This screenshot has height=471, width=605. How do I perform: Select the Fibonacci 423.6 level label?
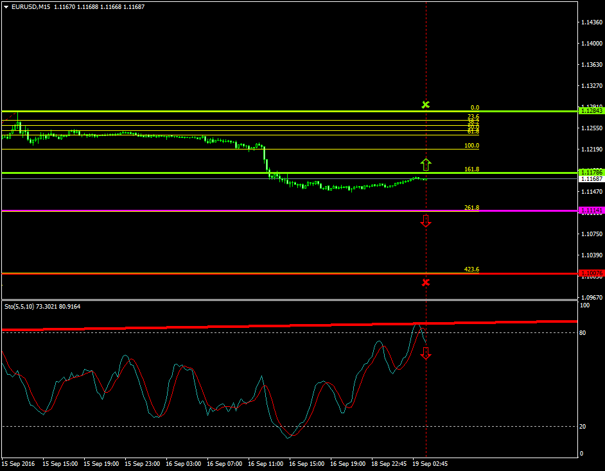[471, 270]
